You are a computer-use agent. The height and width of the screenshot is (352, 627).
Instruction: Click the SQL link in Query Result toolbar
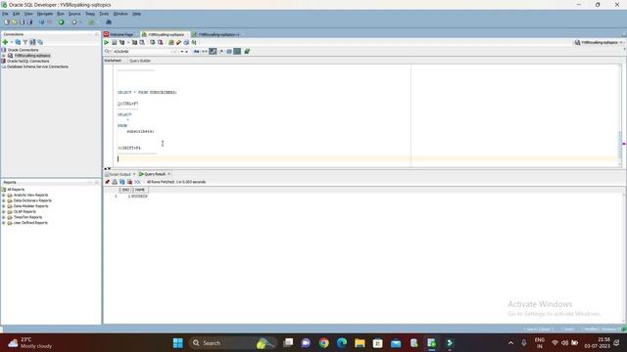(x=137, y=182)
